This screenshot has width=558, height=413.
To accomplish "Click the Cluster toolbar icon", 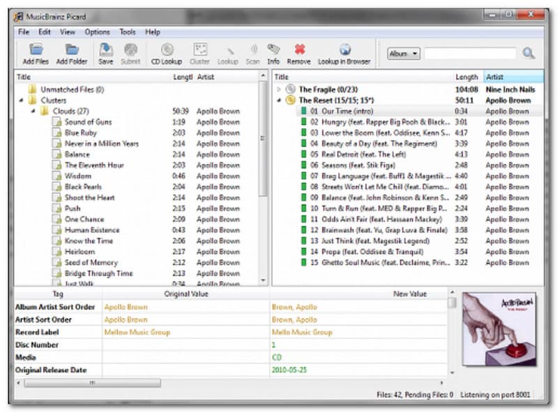I will (x=199, y=50).
